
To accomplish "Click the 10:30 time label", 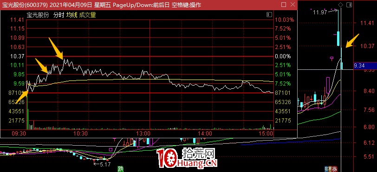I will 80,133.
